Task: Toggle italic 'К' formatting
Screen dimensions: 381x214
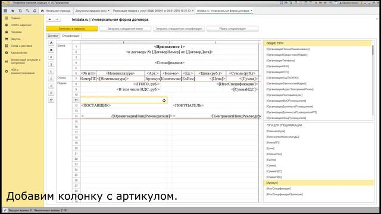Action: tap(51, 57)
